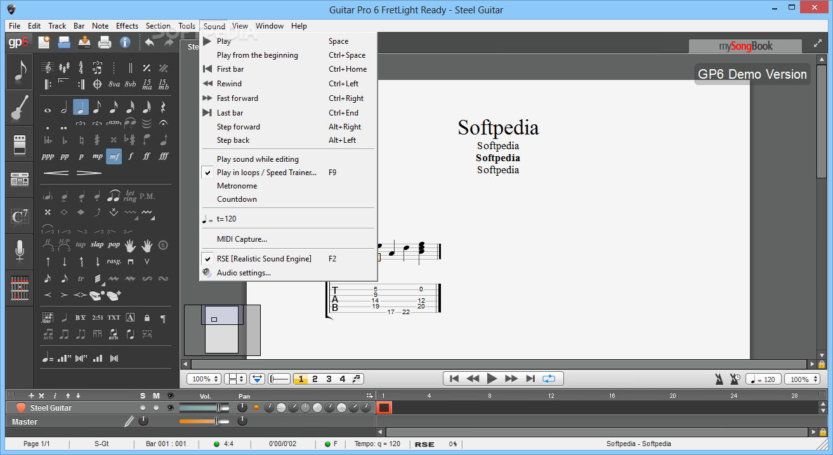Apply the slap effect
This screenshot has width=833, height=455.
[97, 244]
